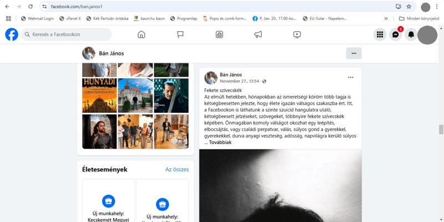Screen dimensions: 444x222
Task: Open the Messenger icon with notification badge
Action: pos(396,34)
